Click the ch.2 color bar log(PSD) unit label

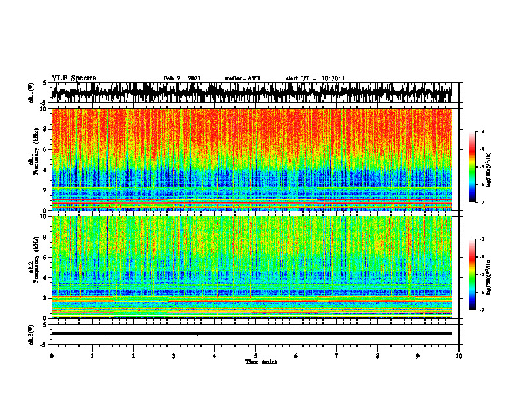coord(489,277)
